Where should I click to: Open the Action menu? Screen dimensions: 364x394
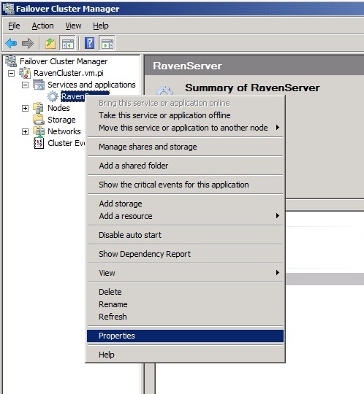[x=42, y=26]
